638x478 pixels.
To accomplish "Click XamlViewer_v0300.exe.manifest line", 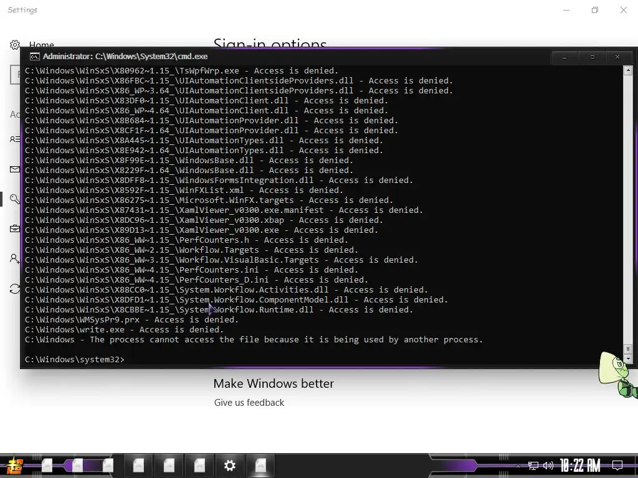I will (224, 210).
